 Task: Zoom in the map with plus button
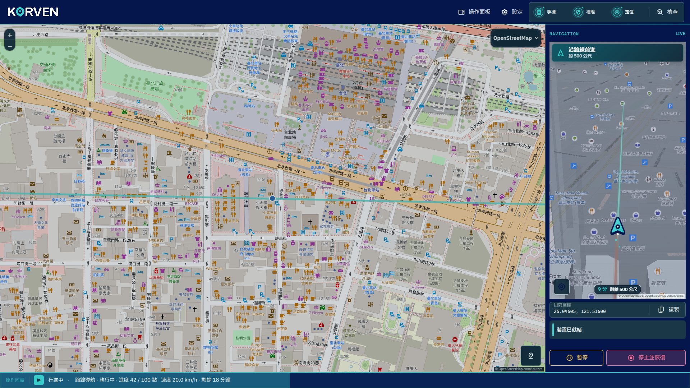[x=10, y=35]
